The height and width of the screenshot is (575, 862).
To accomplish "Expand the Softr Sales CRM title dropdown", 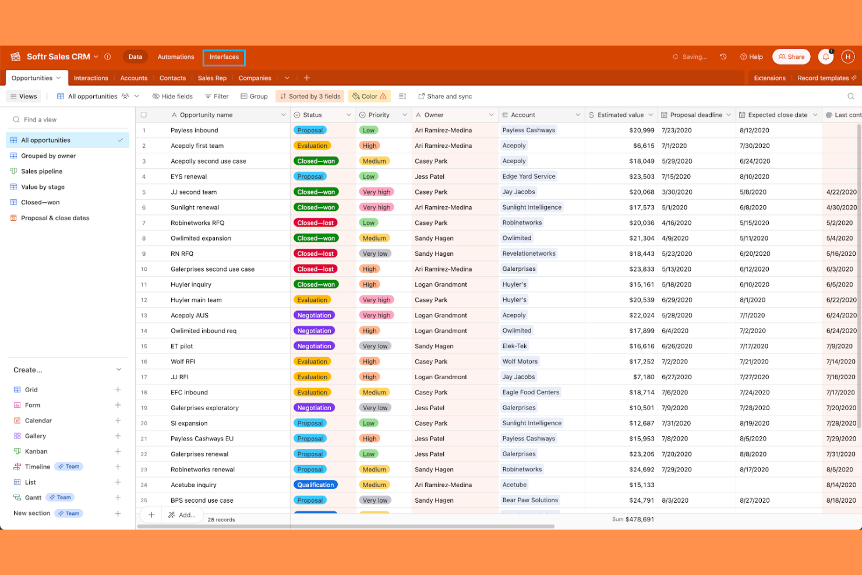I will coord(96,57).
